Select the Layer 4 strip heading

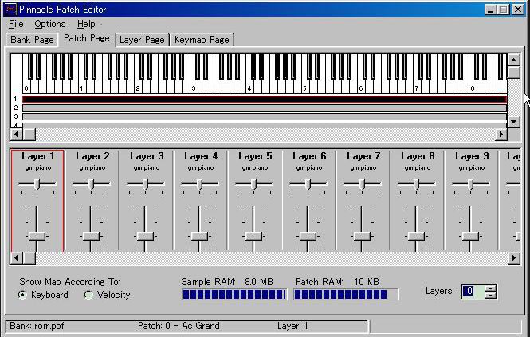(x=201, y=156)
